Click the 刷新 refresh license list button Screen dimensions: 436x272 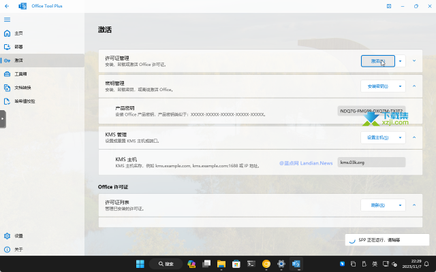coord(377,205)
